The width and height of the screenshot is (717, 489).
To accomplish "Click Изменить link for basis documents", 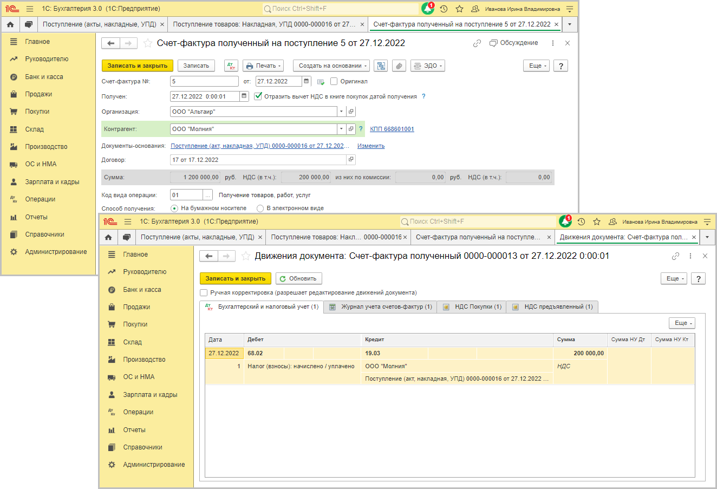I will 371,146.
